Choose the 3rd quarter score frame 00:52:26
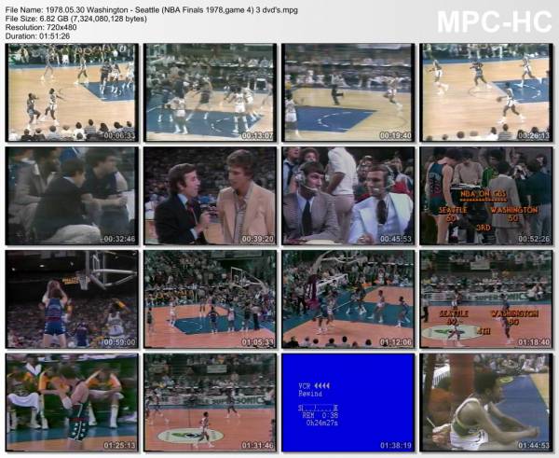This screenshot has height=458, width=559. (x=486, y=196)
